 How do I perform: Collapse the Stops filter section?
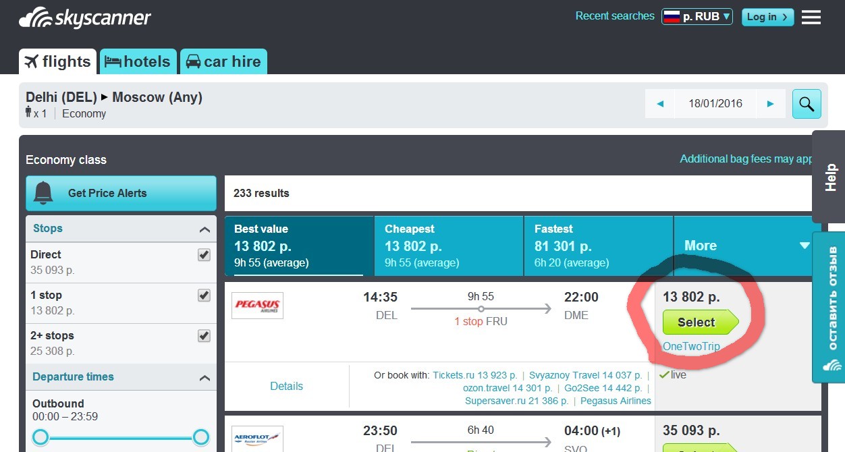click(205, 229)
